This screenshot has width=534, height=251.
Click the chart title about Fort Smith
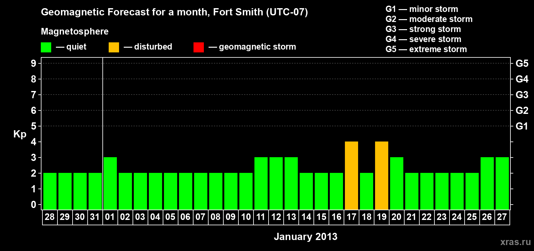click(x=174, y=12)
